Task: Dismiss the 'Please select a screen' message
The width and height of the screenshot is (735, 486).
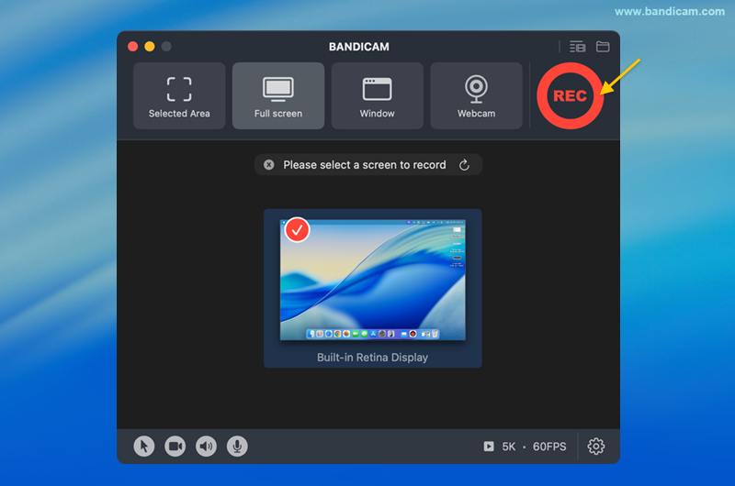Action: coord(268,165)
